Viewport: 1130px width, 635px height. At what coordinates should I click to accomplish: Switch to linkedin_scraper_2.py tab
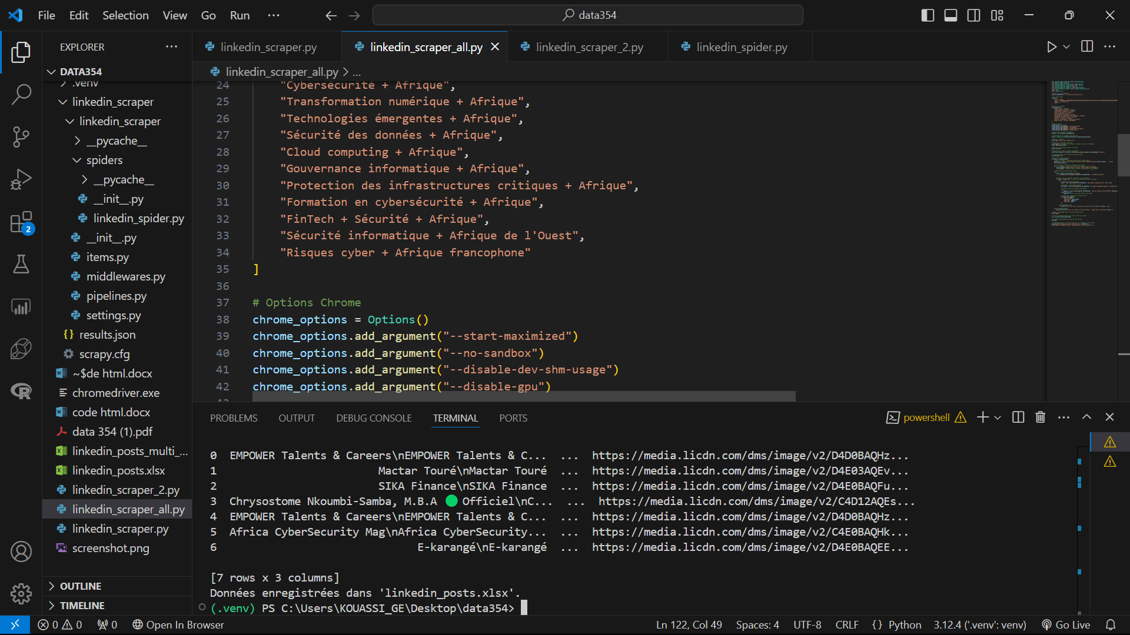click(589, 47)
